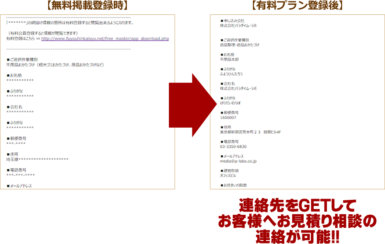
Task: Select the masked address starting 埼玉県
Action: [x=37, y=159]
